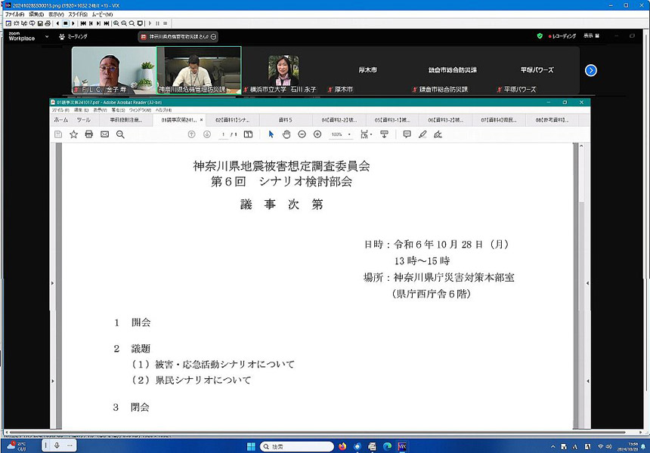Select the hand pan tool in Acrobat
The image size is (650, 453).
click(286, 134)
